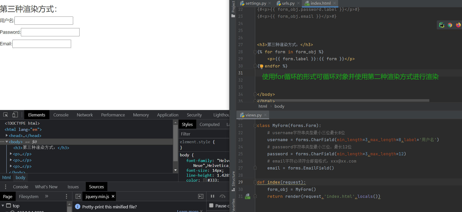The height and width of the screenshot is (212, 462).
Task: Close the index.html editor tab
Action: tap(334, 3)
